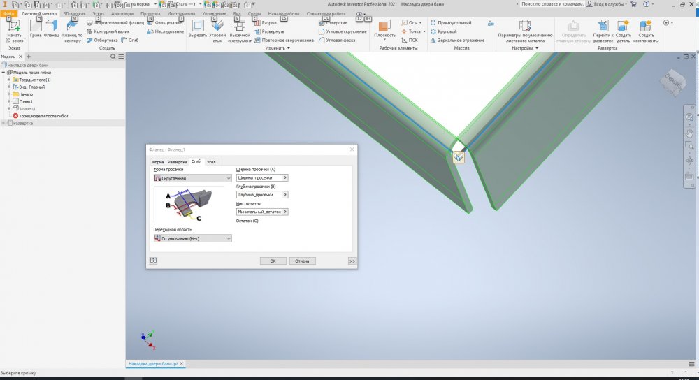Viewport: 699px width, 380px height.
Task: Click the Плоскость work plane icon
Action: (x=384, y=25)
